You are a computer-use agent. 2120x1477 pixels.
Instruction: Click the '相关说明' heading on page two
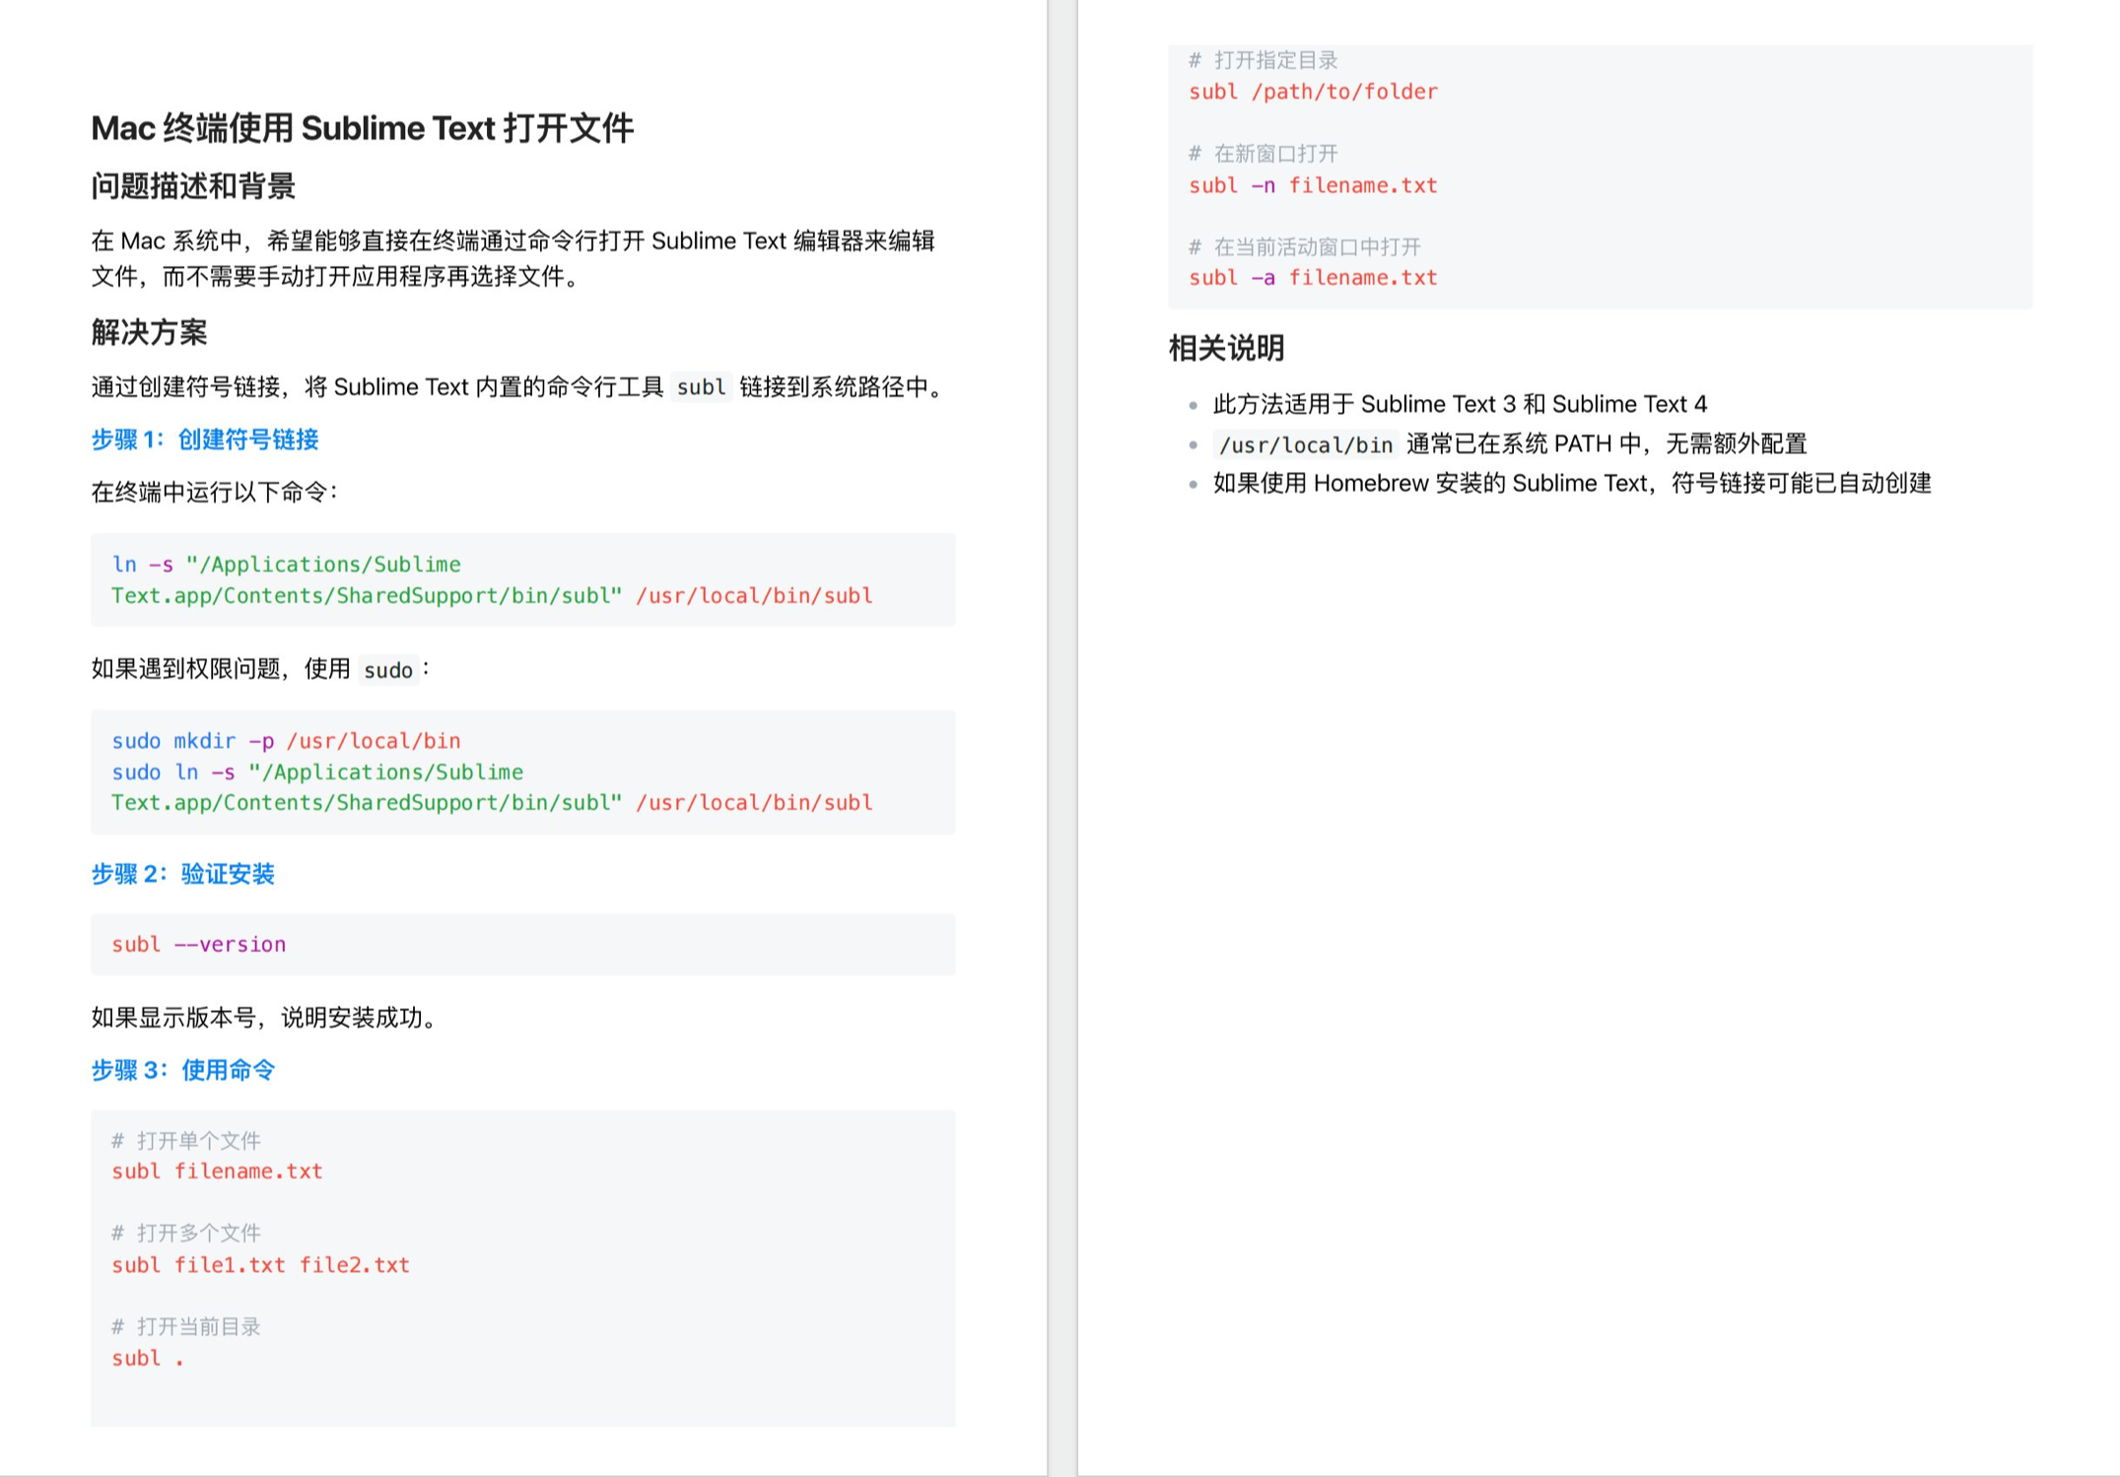coord(1226,348)
